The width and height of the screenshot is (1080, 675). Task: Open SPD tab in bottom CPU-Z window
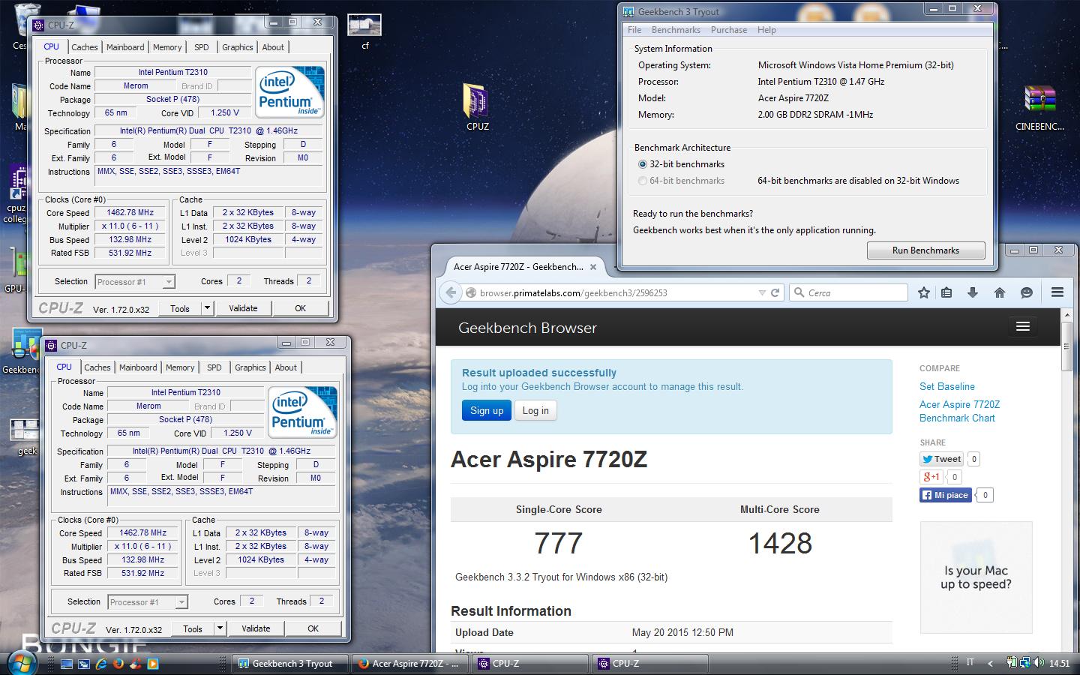(x=214, y=367)
